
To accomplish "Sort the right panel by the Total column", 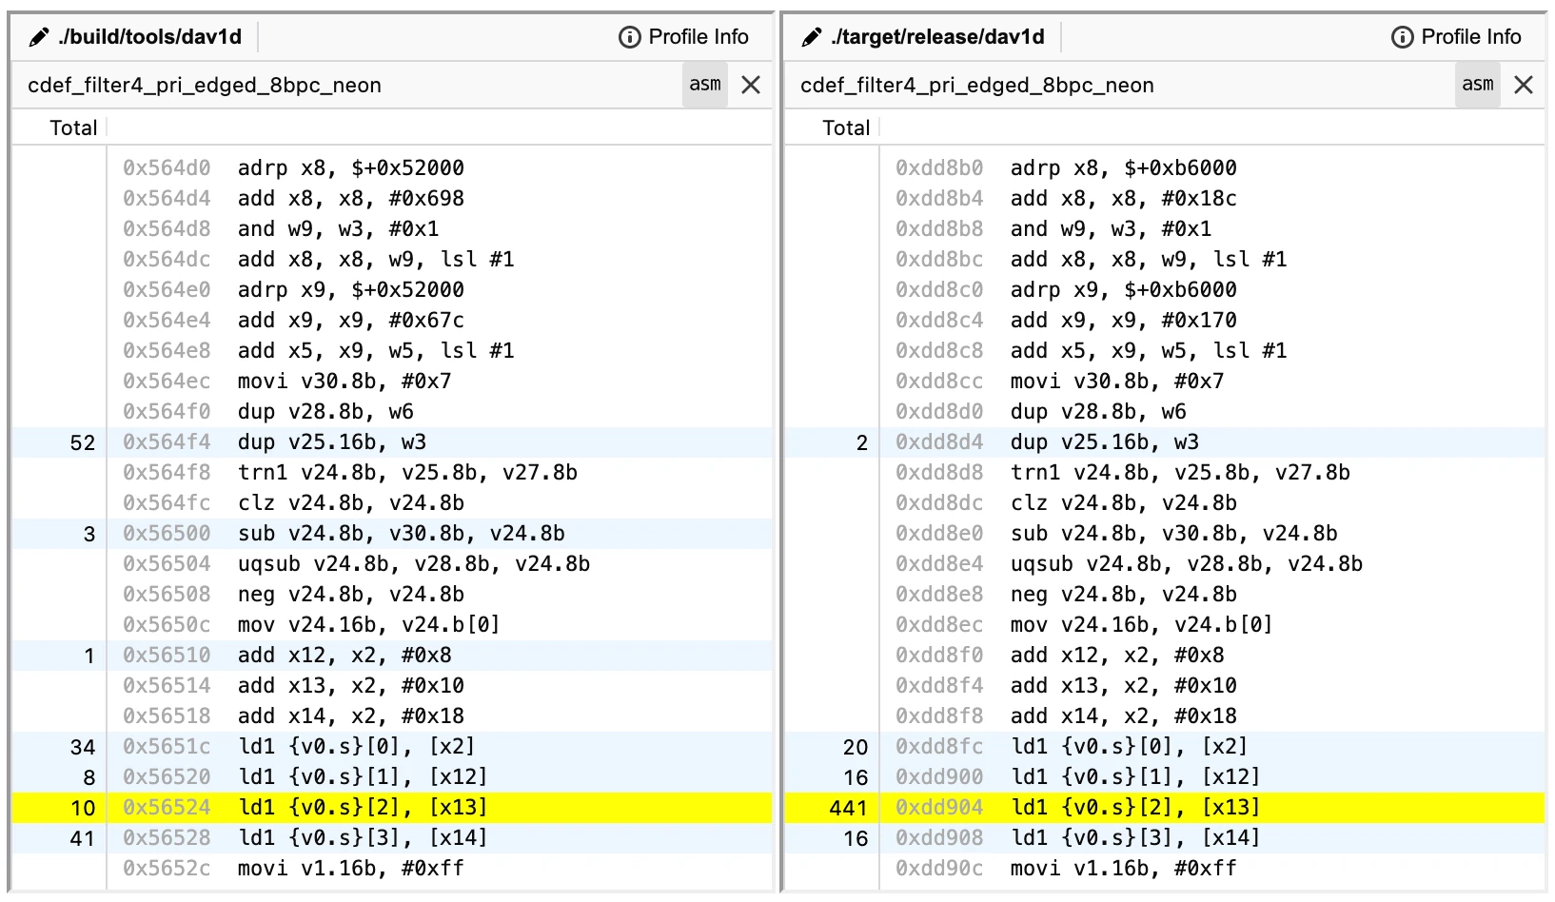I will (x=846, y=127).
